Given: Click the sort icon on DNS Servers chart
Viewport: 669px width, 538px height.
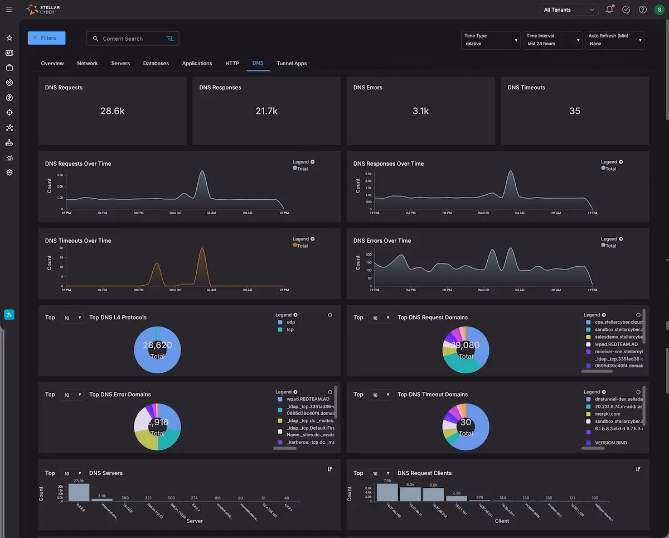Looking at the screenshot, I should click(x=329, y=469).
